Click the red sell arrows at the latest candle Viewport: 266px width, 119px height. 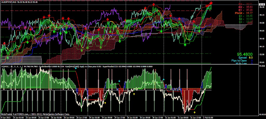point(211,3)
